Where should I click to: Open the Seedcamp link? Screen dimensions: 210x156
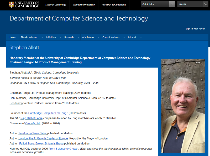(x=16, y=103)
